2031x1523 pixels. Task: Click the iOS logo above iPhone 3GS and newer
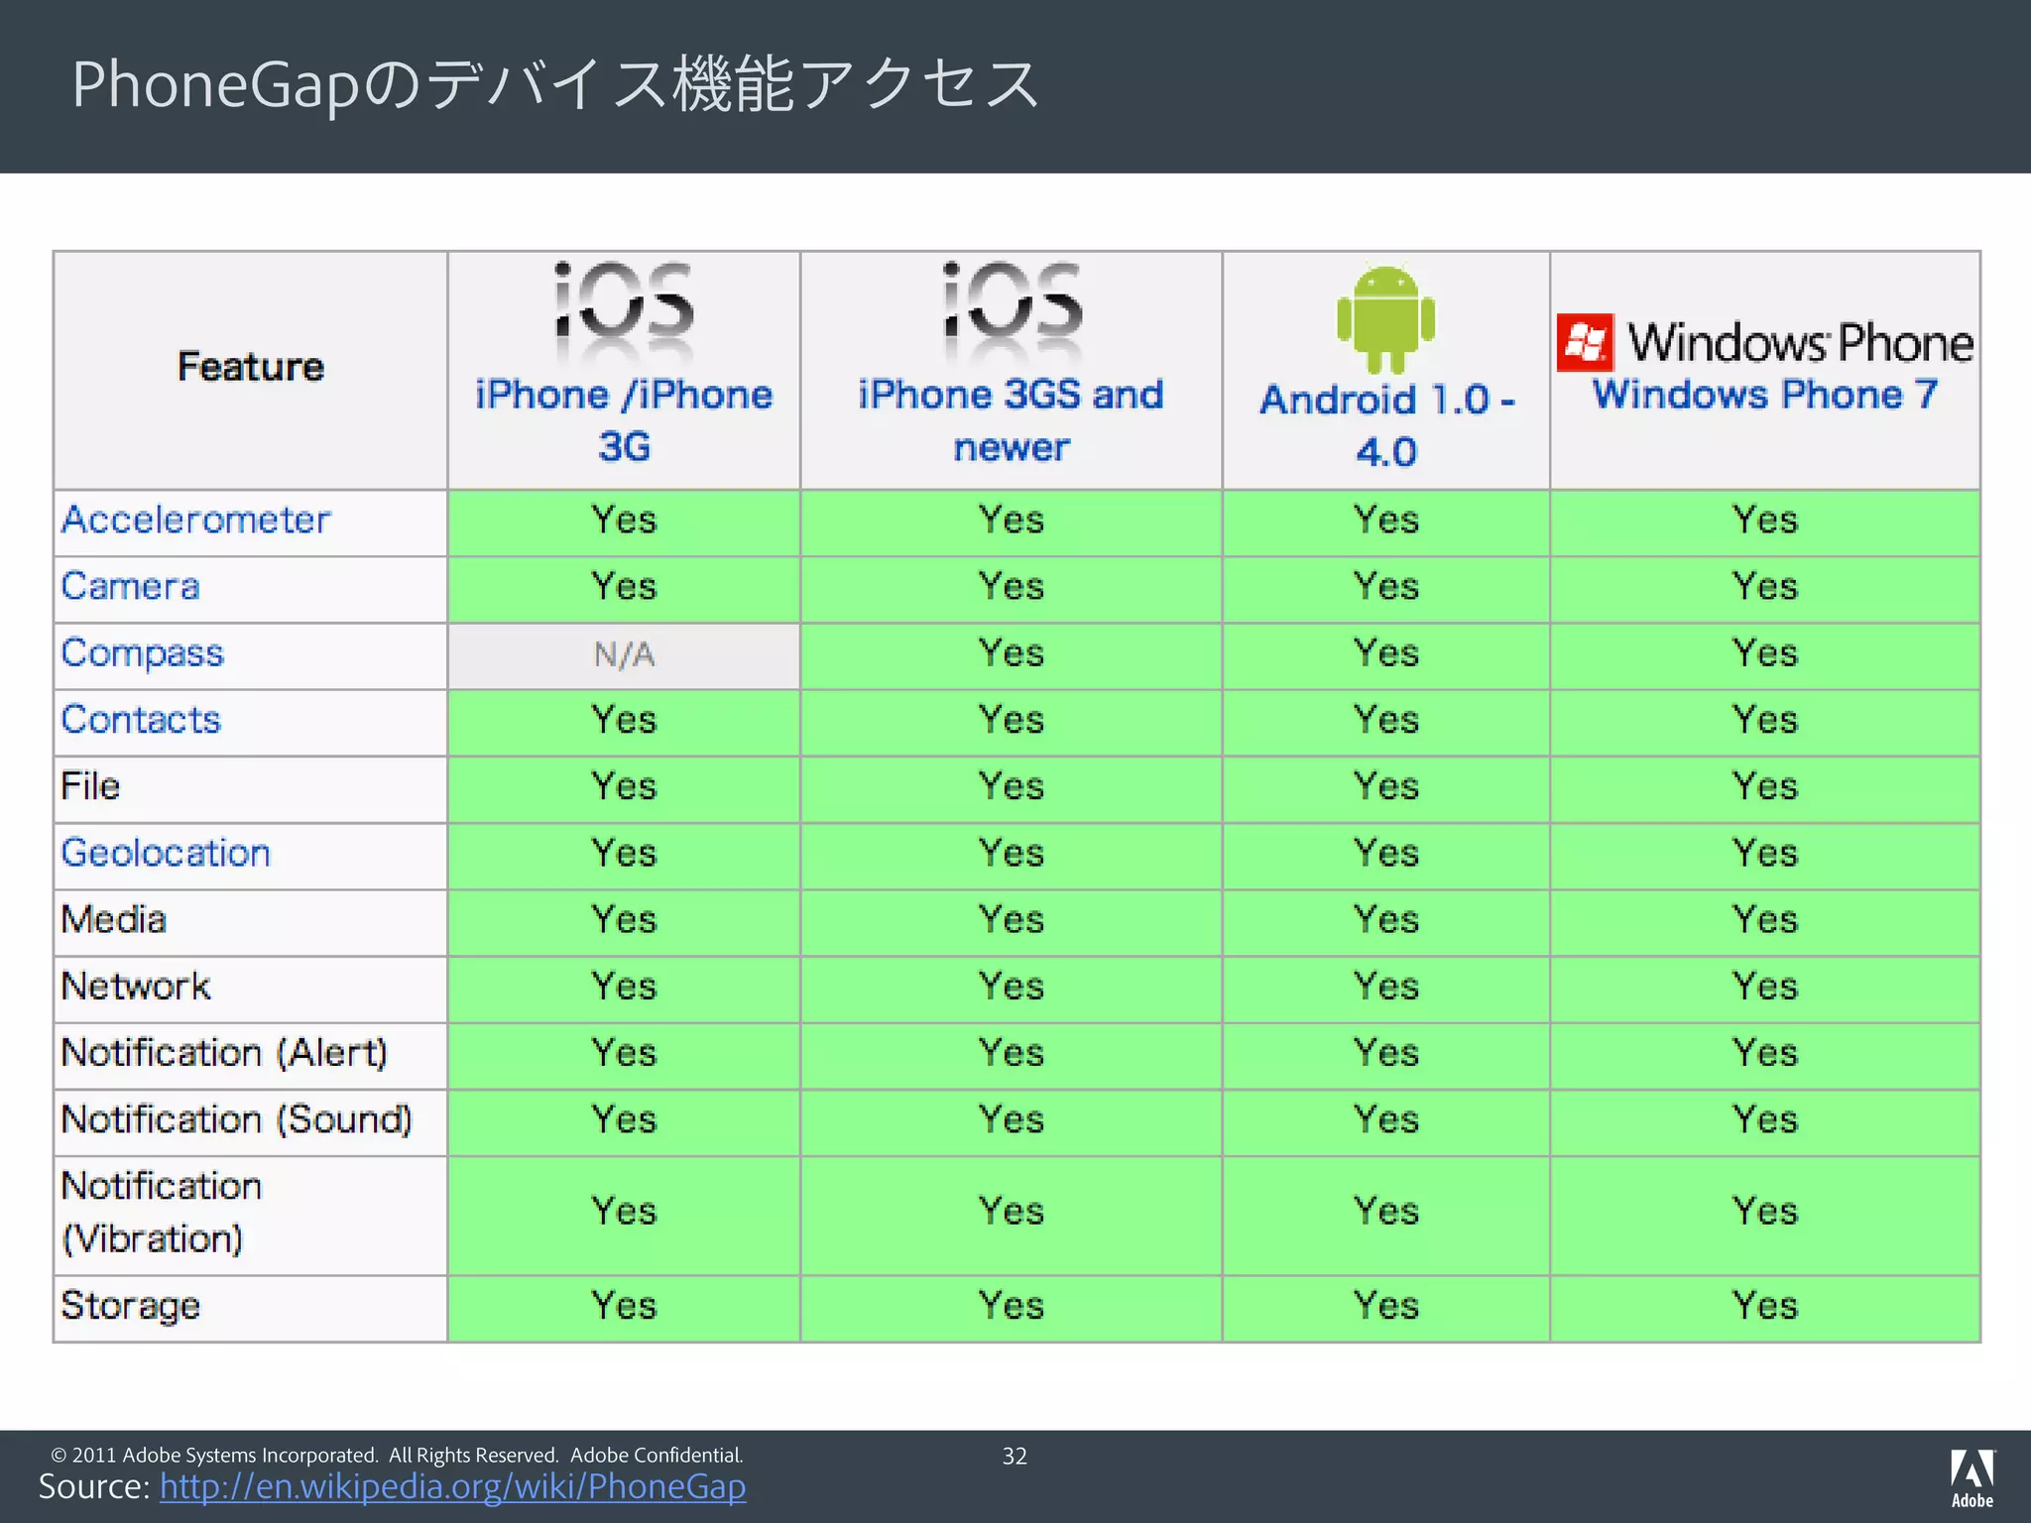tap(1012, 312)
